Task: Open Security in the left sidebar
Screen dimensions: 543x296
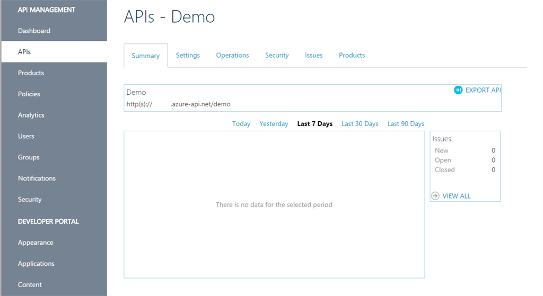Action: pyautogui.click(x=30, y=200)
